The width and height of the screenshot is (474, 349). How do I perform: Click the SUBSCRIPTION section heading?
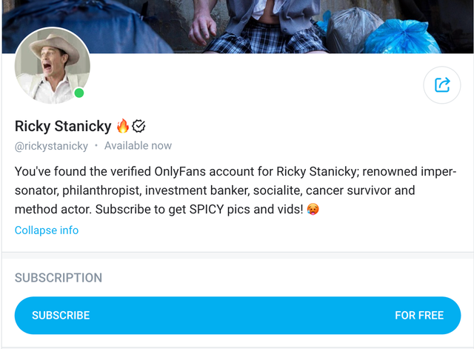click(59, 278)
